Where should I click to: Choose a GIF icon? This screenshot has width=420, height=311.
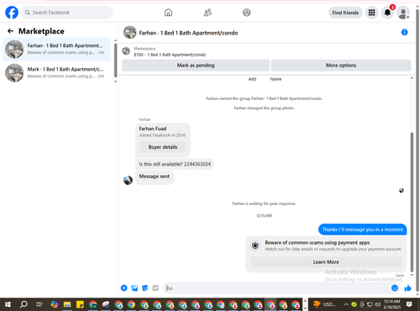click(x=155, y=288)
